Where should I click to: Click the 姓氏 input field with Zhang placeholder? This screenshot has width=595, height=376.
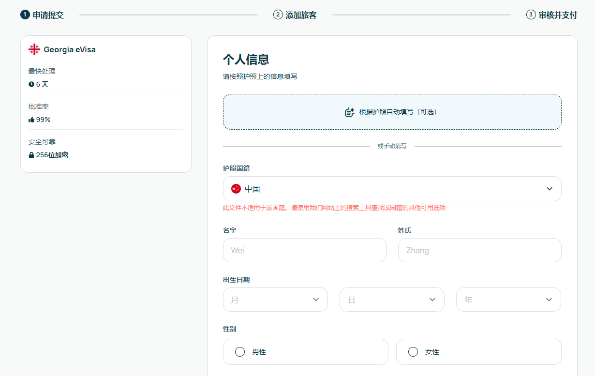(x=480, y=250)
